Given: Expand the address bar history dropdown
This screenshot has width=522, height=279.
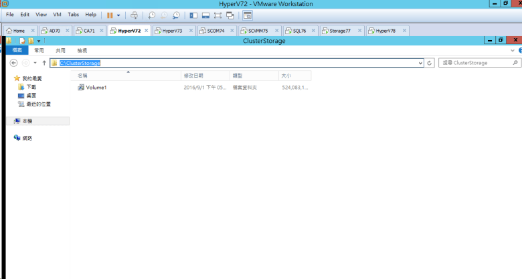Looking at the screenshot, I should coord(421,63).
